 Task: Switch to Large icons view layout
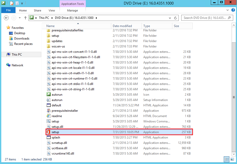(232, 159)
